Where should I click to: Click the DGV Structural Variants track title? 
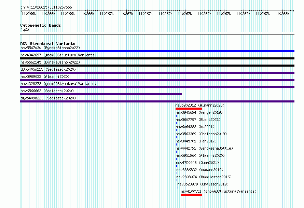click(x=48, y=44)
